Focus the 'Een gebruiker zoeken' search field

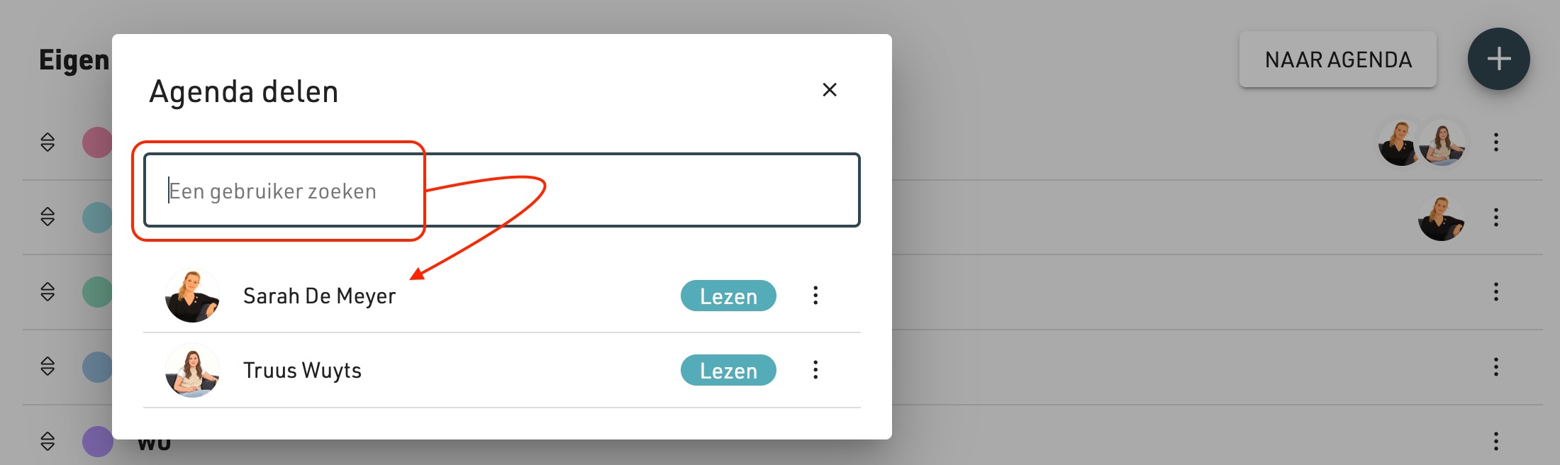502,190
